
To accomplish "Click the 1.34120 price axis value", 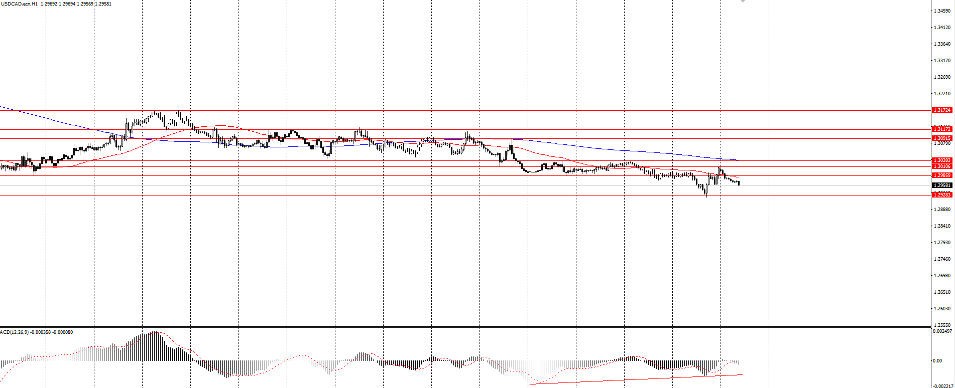I will [942, 28].
